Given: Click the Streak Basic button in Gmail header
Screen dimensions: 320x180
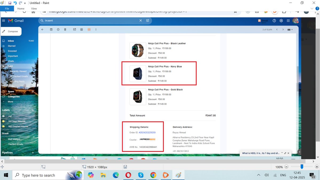Looking at the screenshot, I should 263,21.
